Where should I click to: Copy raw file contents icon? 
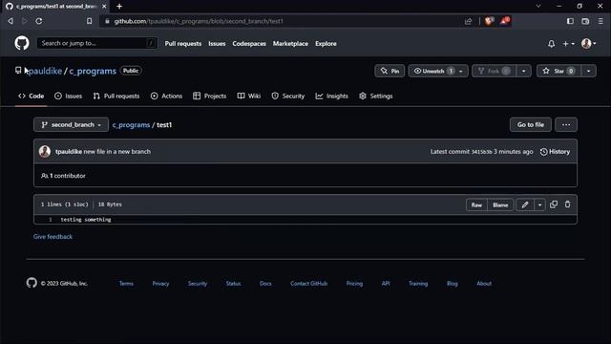554,204
